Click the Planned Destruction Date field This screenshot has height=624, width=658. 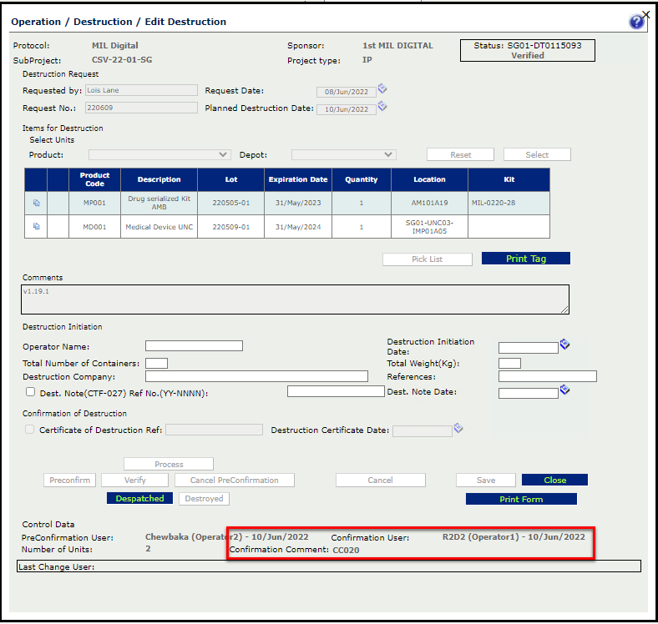click(347, 109)
